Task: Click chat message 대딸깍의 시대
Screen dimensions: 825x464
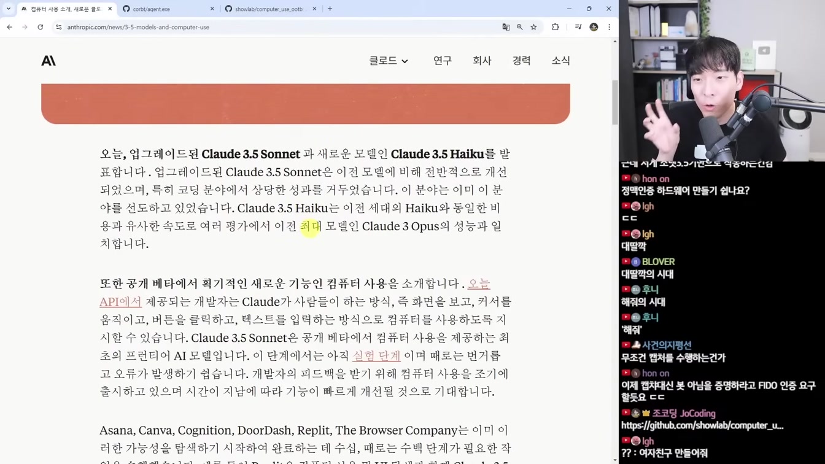Action: [x=647, y=274]
